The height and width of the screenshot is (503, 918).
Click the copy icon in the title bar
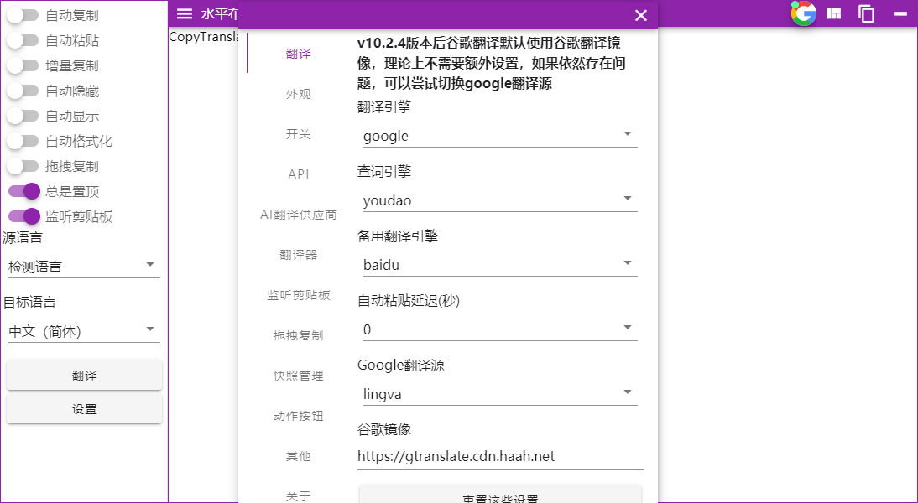pos(866,13)
